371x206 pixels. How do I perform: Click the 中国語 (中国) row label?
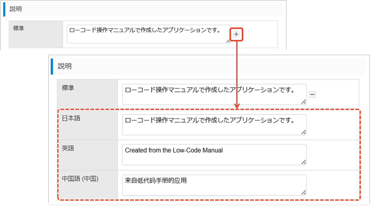80,179
